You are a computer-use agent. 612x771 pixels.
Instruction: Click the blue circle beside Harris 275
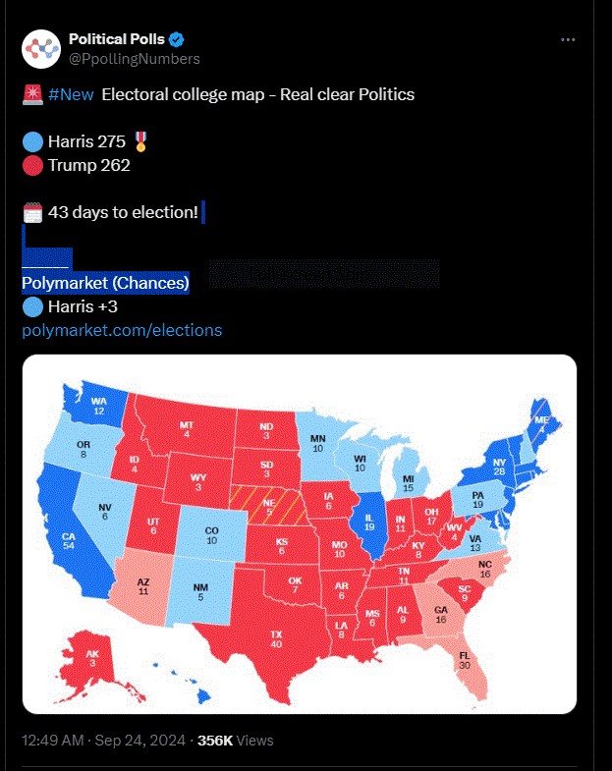click(32, 142)
